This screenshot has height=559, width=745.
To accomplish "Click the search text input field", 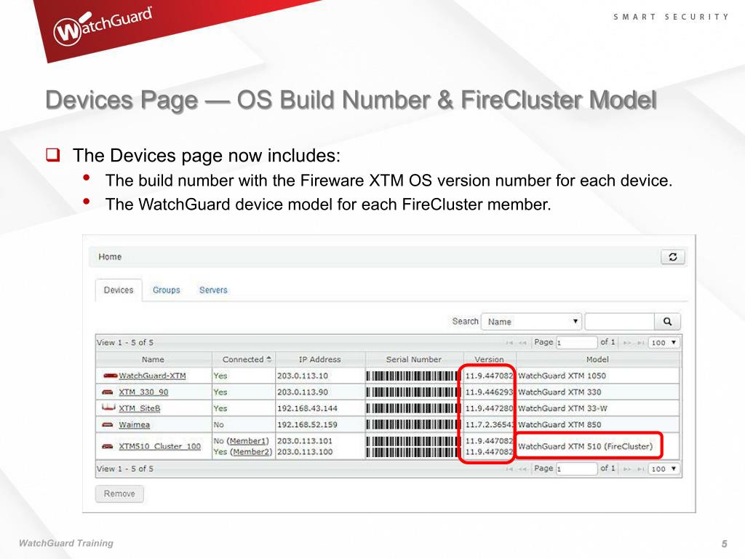I will tap(620, 322).
